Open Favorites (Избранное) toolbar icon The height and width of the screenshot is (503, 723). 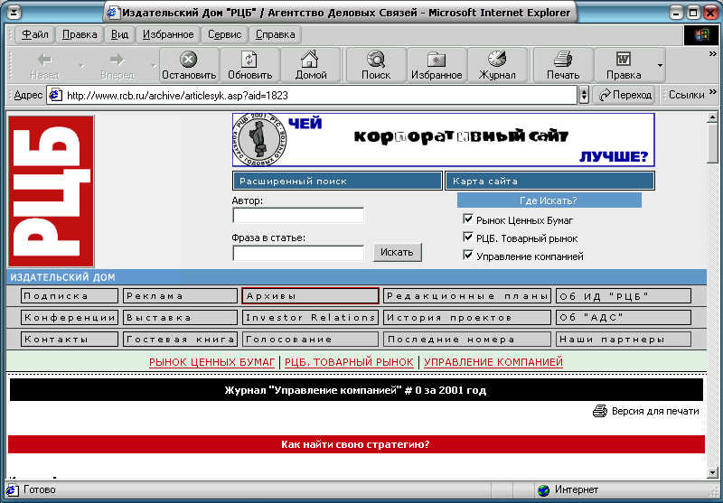click(x=437, y=60)
